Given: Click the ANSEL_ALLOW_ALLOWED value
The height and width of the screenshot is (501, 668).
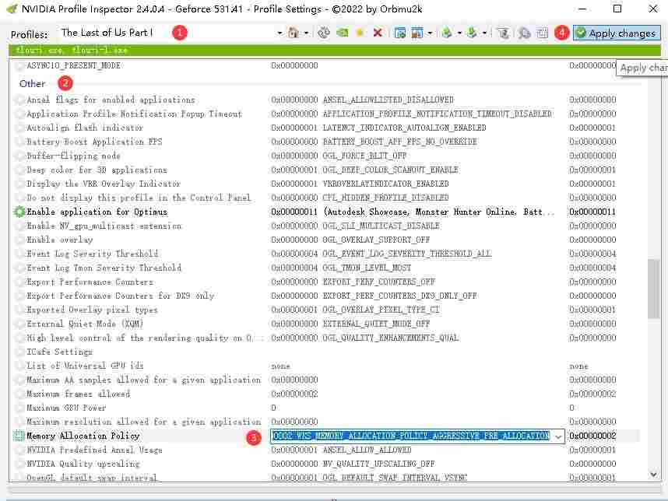Looking at the screenshot, I should tap(367, 450).
